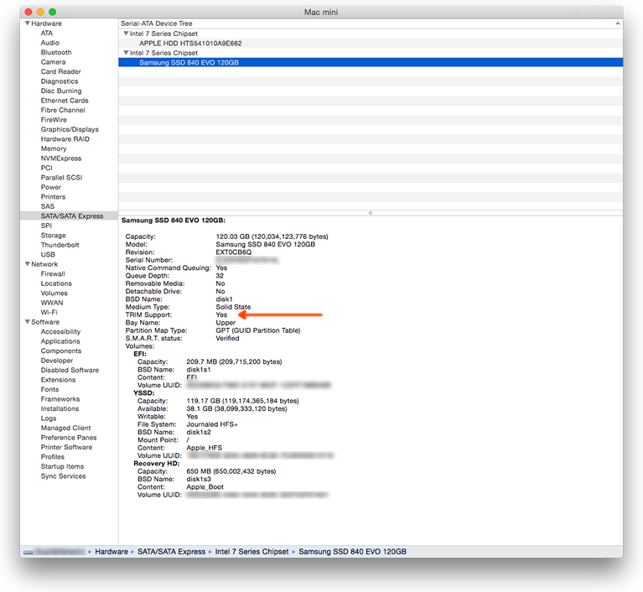Open Fibre Channel in sidebar
Image resolution: width=643 pixels, height=592 pixels.
pyautogui.click(x=63, y=110)
